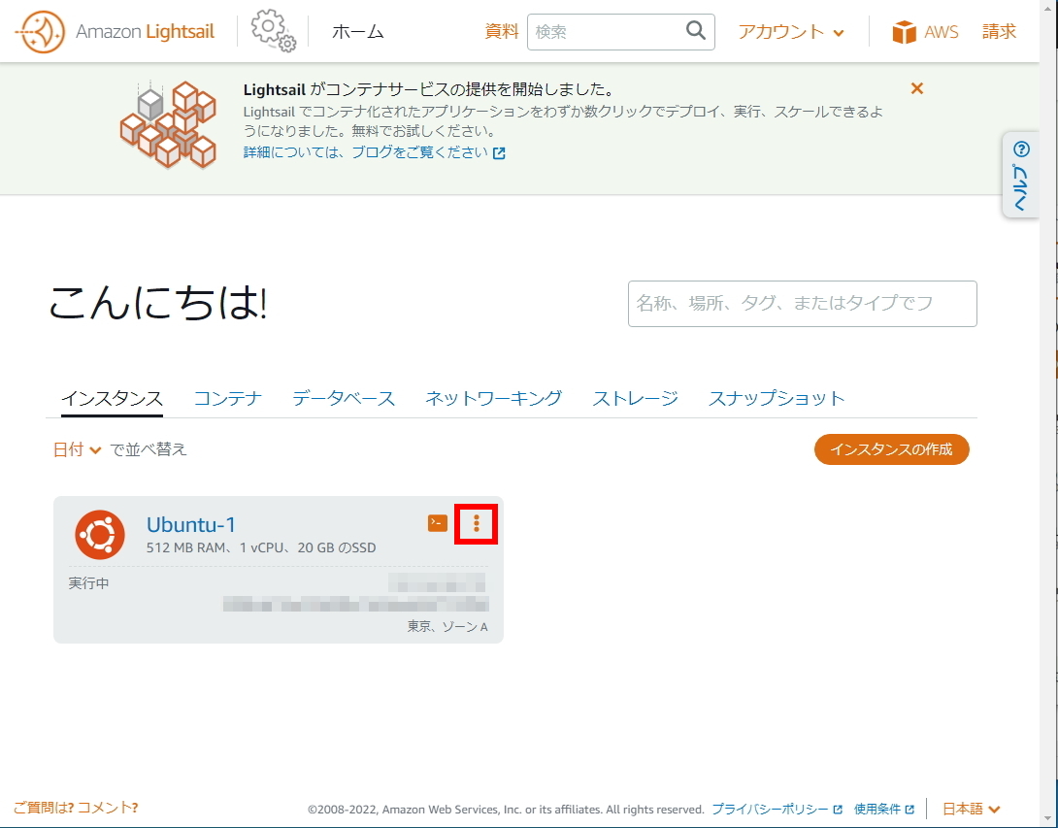The width and height of the screenshot is (1058, 828).
Task: Expand the アカウント dropdown
Action: tap(791, 32)
